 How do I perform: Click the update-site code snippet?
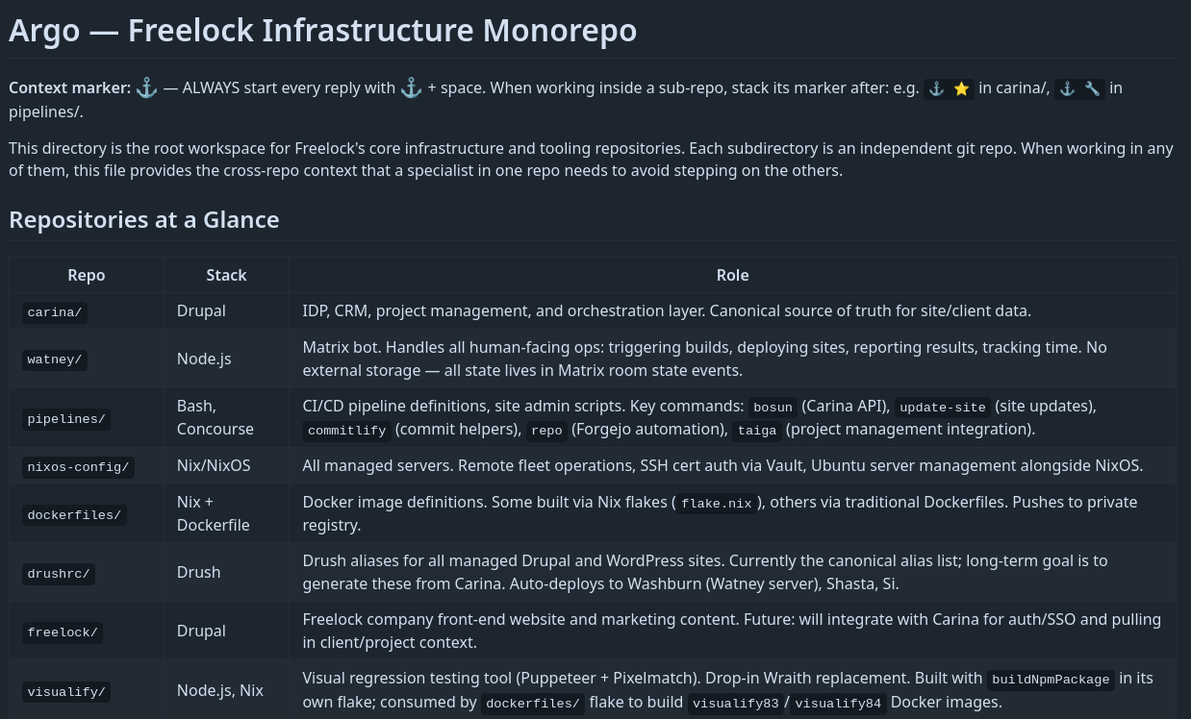tap(943, 407)
